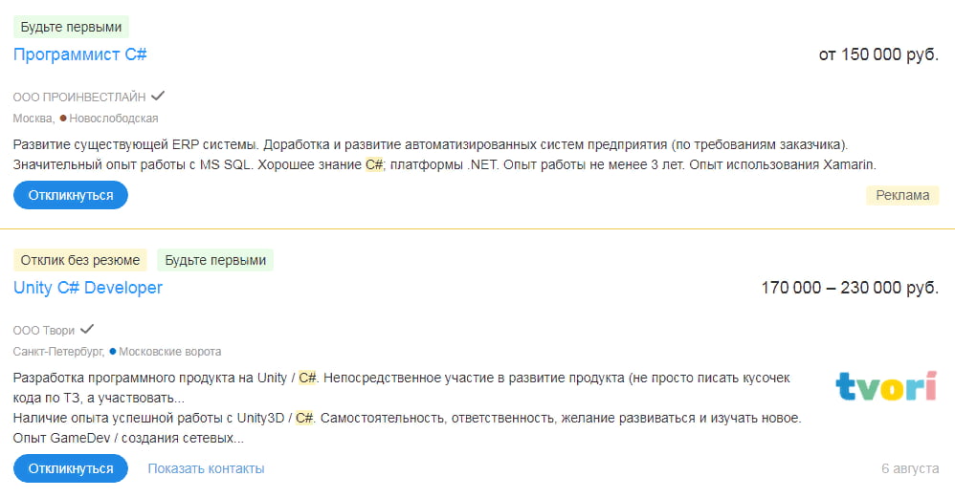Click the tvori company logo
The height and width of the screenshot is (498, 955).
(885, 387)
